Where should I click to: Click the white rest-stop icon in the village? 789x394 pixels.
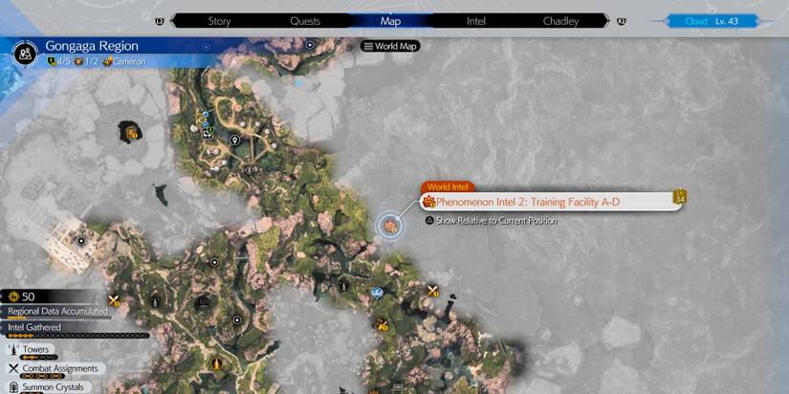207,134
